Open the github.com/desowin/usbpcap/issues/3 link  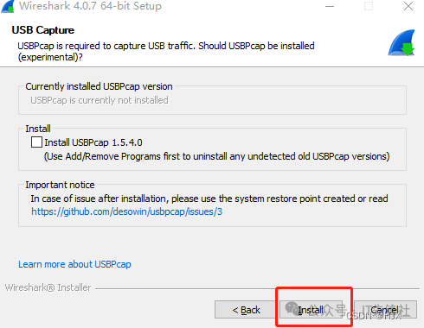tap(127, 211)
